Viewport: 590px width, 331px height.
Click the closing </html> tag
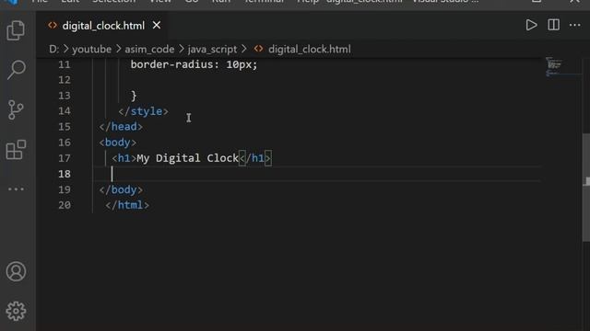coord(127,205)
